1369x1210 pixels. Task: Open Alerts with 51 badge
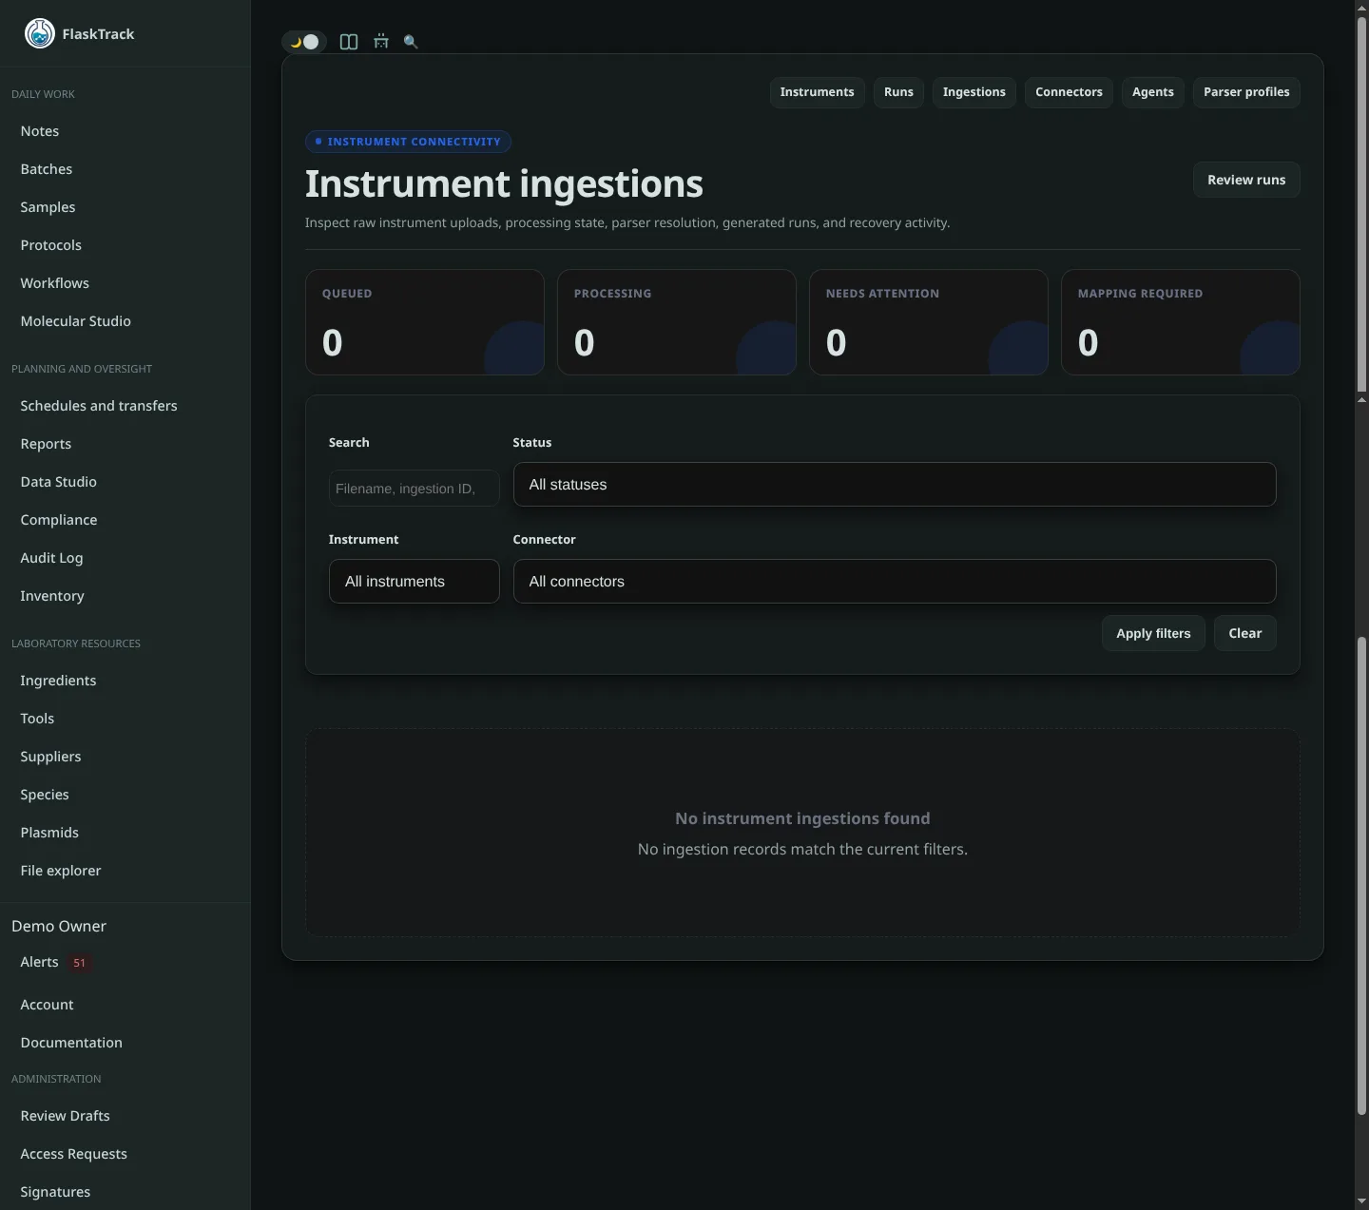click(55, 962)
